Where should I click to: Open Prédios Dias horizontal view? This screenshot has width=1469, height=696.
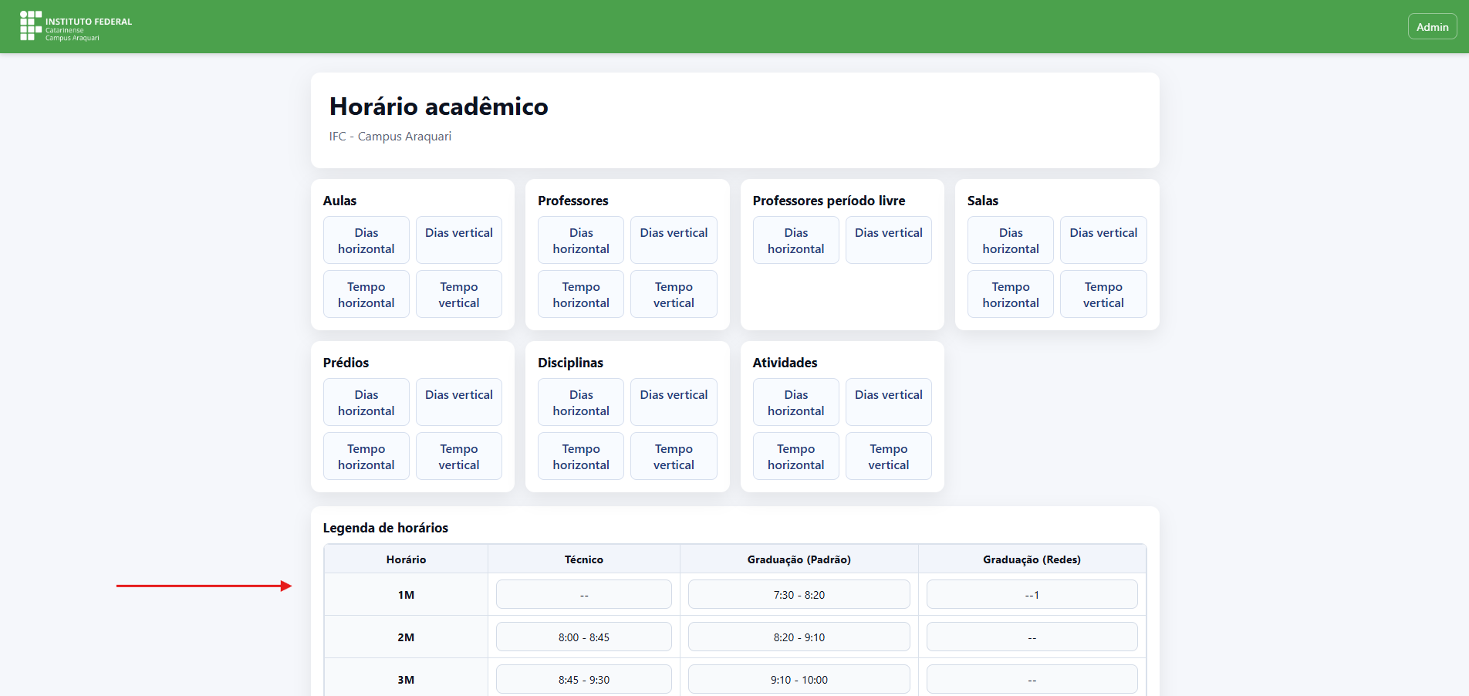coord(366,403)
